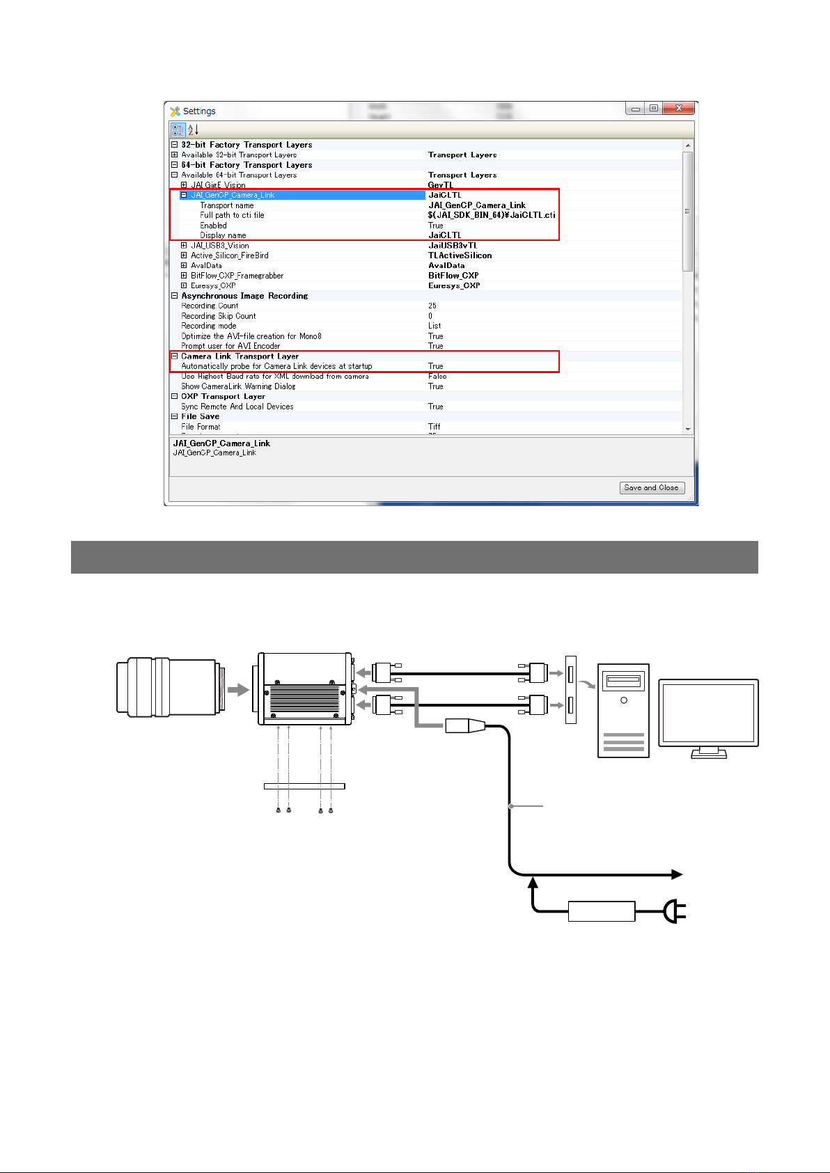Viewport: 830px width, 1173px height.
Task: Collapse Asynchronous Image Recording category
Action: [175, 296]
